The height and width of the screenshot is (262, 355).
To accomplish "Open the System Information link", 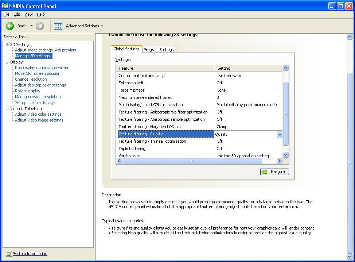I will (x=30, y=254).
